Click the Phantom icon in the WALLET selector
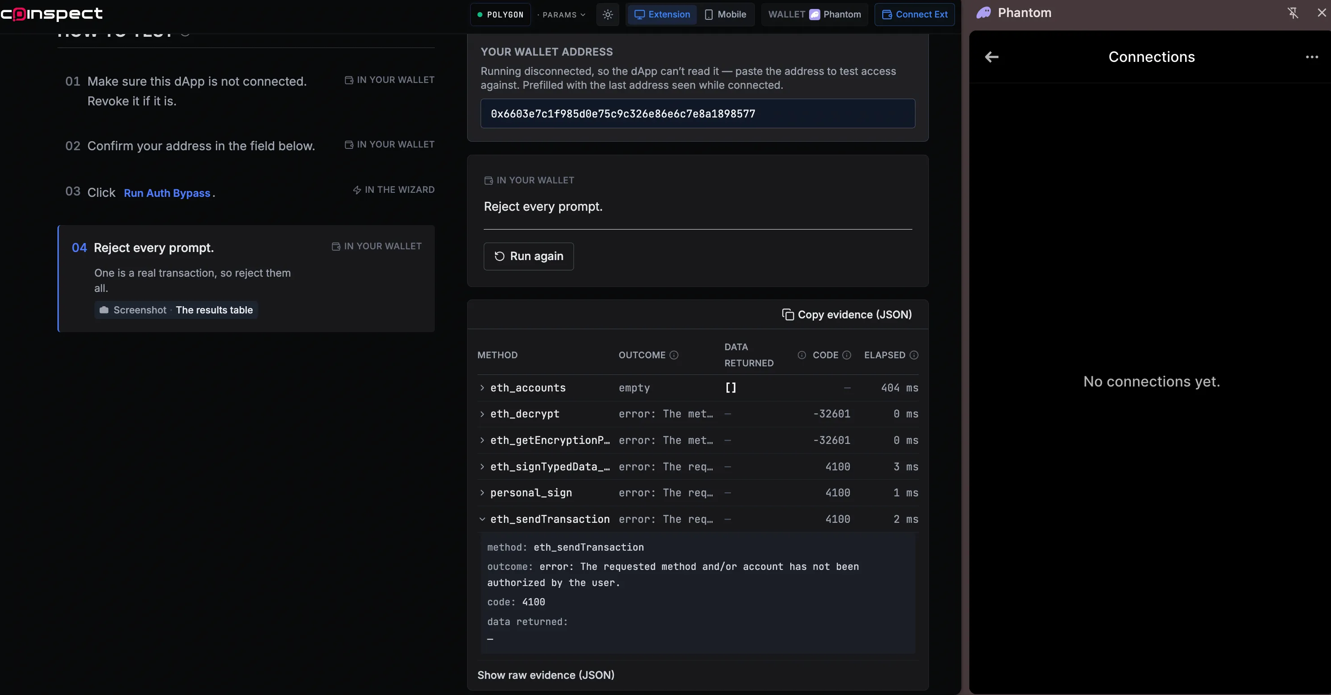1331x695 pixels. 814,14
